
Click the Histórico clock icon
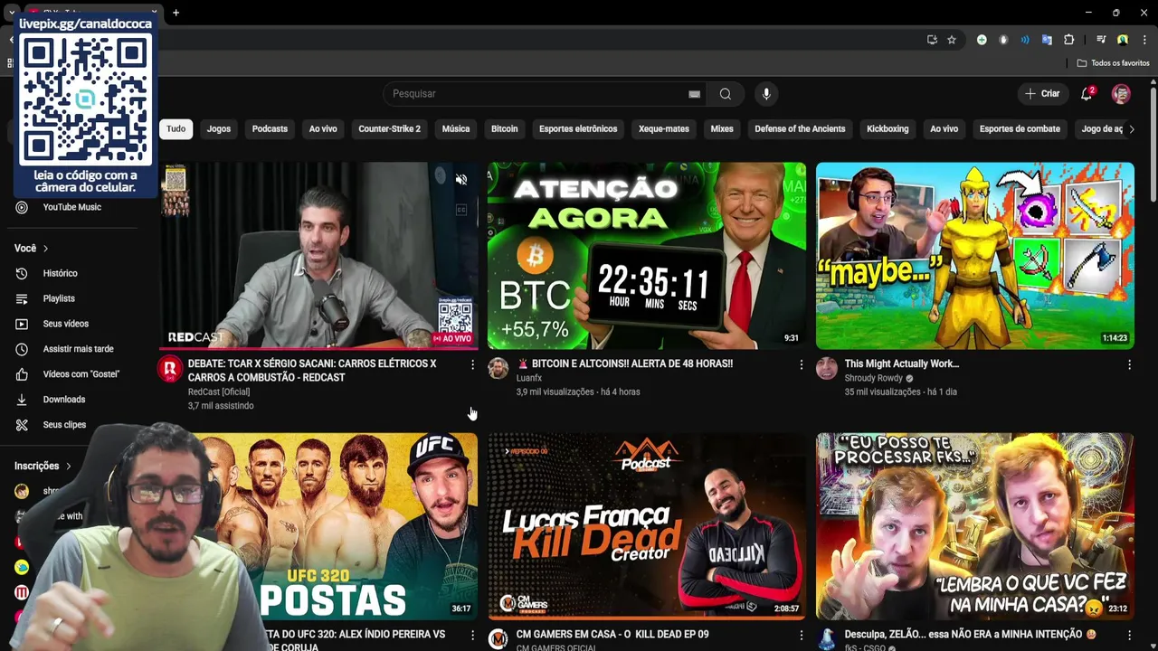[22, 273]
